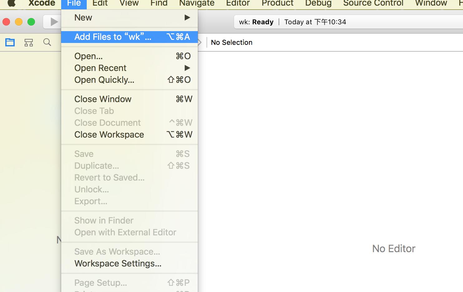Open the Window menu
Screen dimensions: 463x292
point(431,3)
